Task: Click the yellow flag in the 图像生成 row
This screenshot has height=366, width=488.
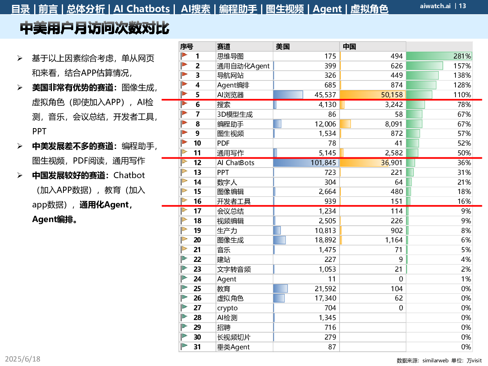Action: (184, 240)
